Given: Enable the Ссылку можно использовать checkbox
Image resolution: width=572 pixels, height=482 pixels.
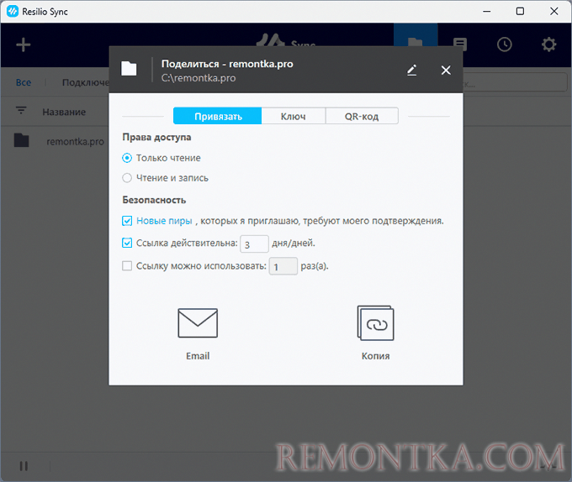Looking at the screenshot, I should point(127,266).
